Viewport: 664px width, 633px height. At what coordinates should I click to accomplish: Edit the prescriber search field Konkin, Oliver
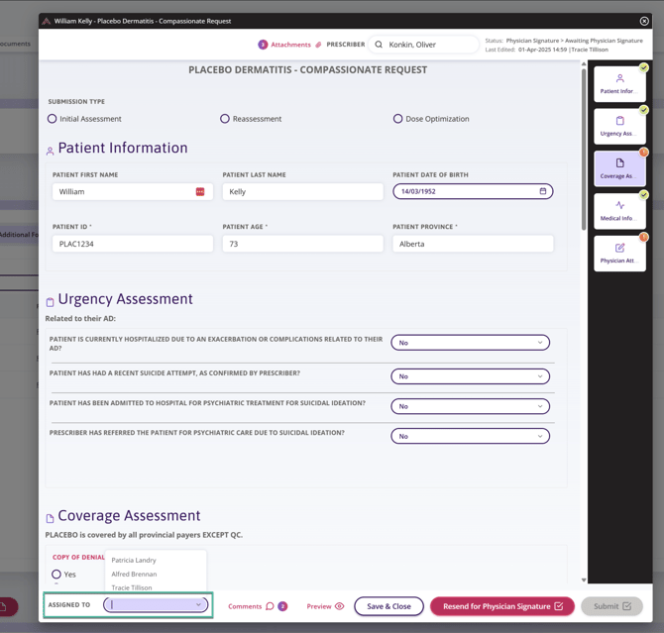[x=424, y=45]
